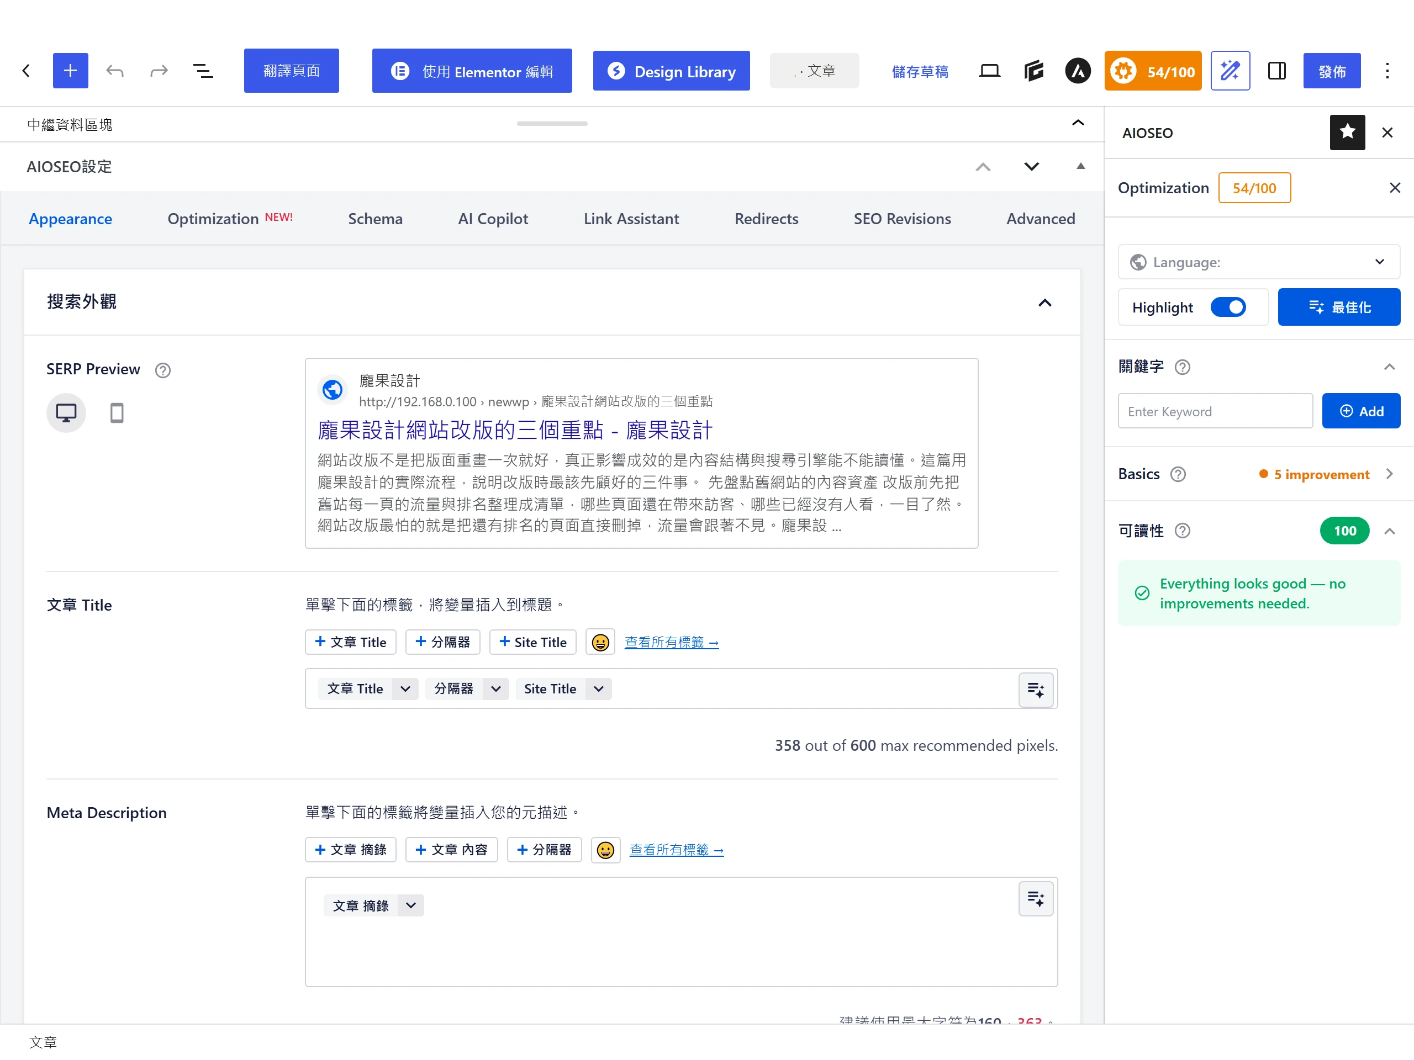Screen dimensions: 1414x1060
Task: Toggle the settings sidebar panel icon
Action: point(1276,70)
